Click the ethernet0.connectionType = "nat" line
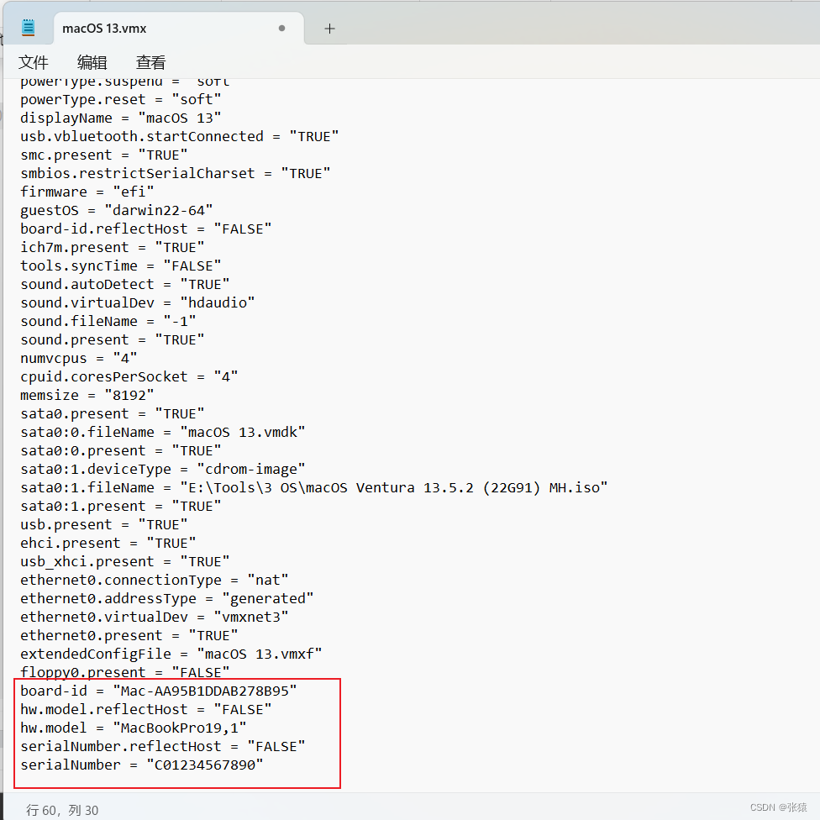 155,580
